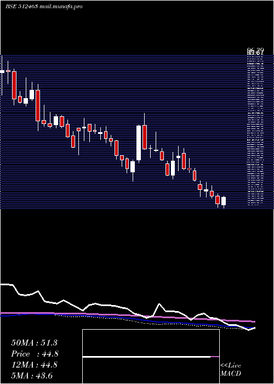Click the top price axis label
Screen dimensions: 274x384
click(x=255, y=52)
